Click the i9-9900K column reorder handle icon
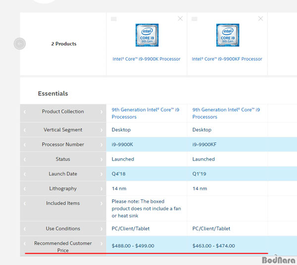The width and height of the screenshot is (297, 265). (114, 19)
